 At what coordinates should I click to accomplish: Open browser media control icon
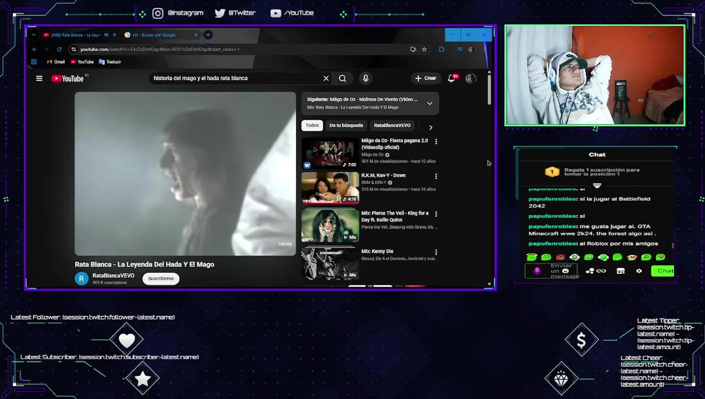(459, 49)
